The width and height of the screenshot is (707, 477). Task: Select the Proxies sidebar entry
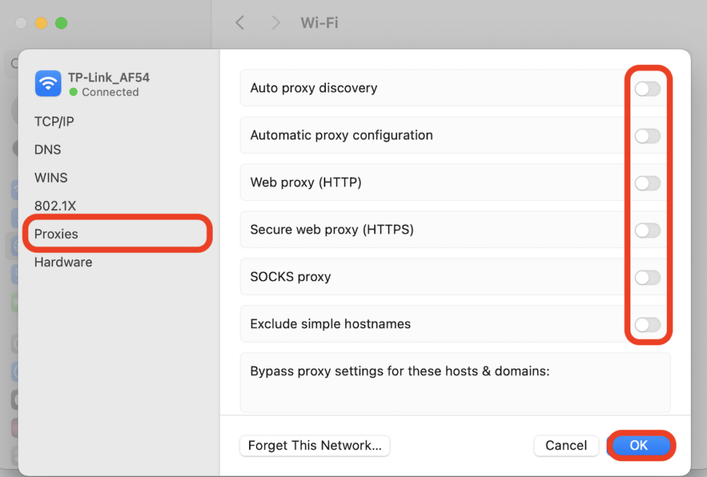[56, 233]
